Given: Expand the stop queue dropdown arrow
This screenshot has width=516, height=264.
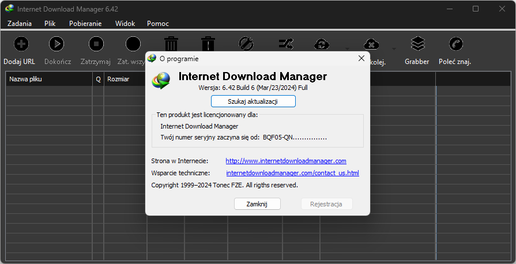Looking at the screenshot, I should coord(394,49).
